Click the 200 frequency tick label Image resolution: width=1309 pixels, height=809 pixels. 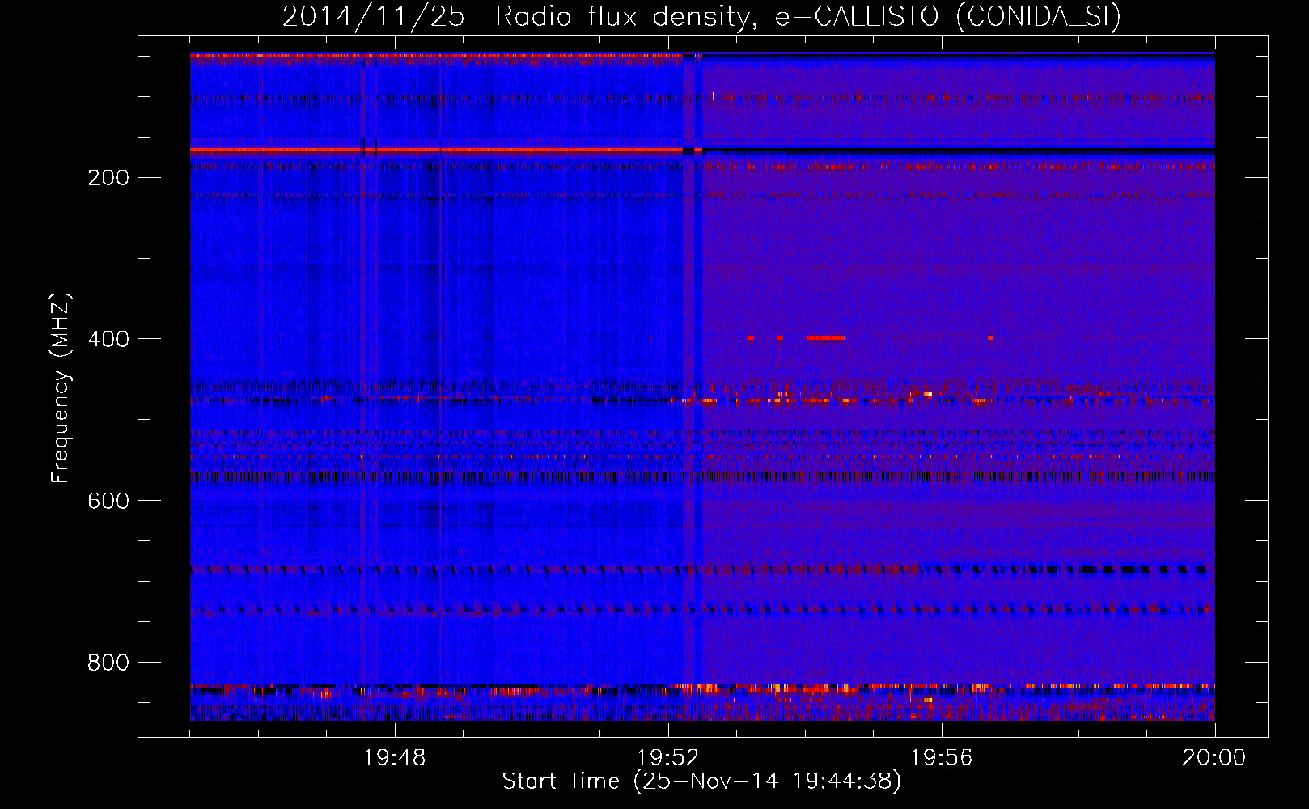coord(108,177)
